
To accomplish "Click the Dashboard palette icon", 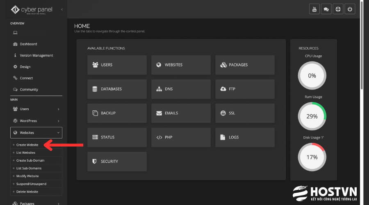I will coord(15,44).
